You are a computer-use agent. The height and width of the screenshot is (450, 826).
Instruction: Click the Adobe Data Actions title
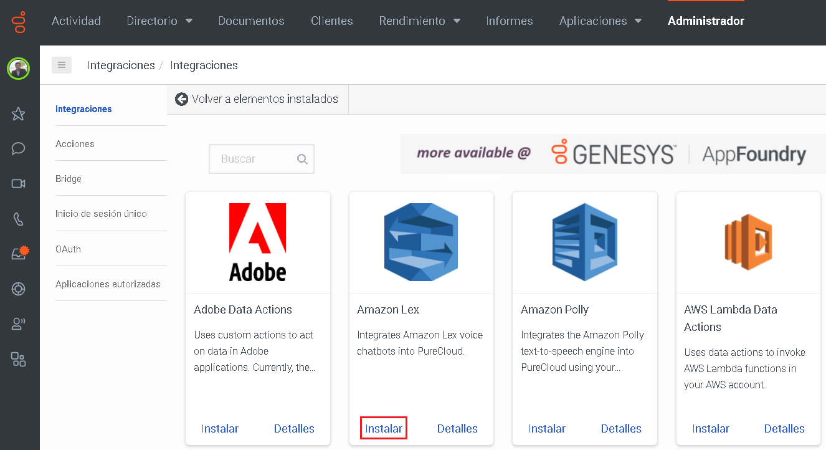[x=243, y=310]
